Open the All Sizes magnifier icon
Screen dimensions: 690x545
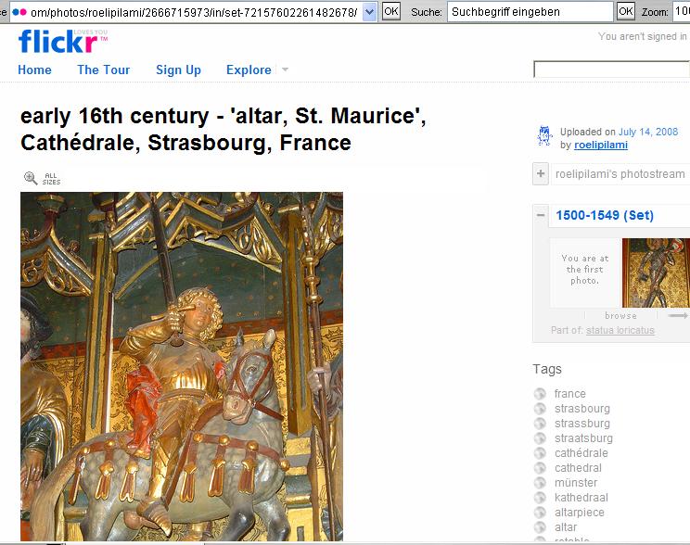[31, 178]
